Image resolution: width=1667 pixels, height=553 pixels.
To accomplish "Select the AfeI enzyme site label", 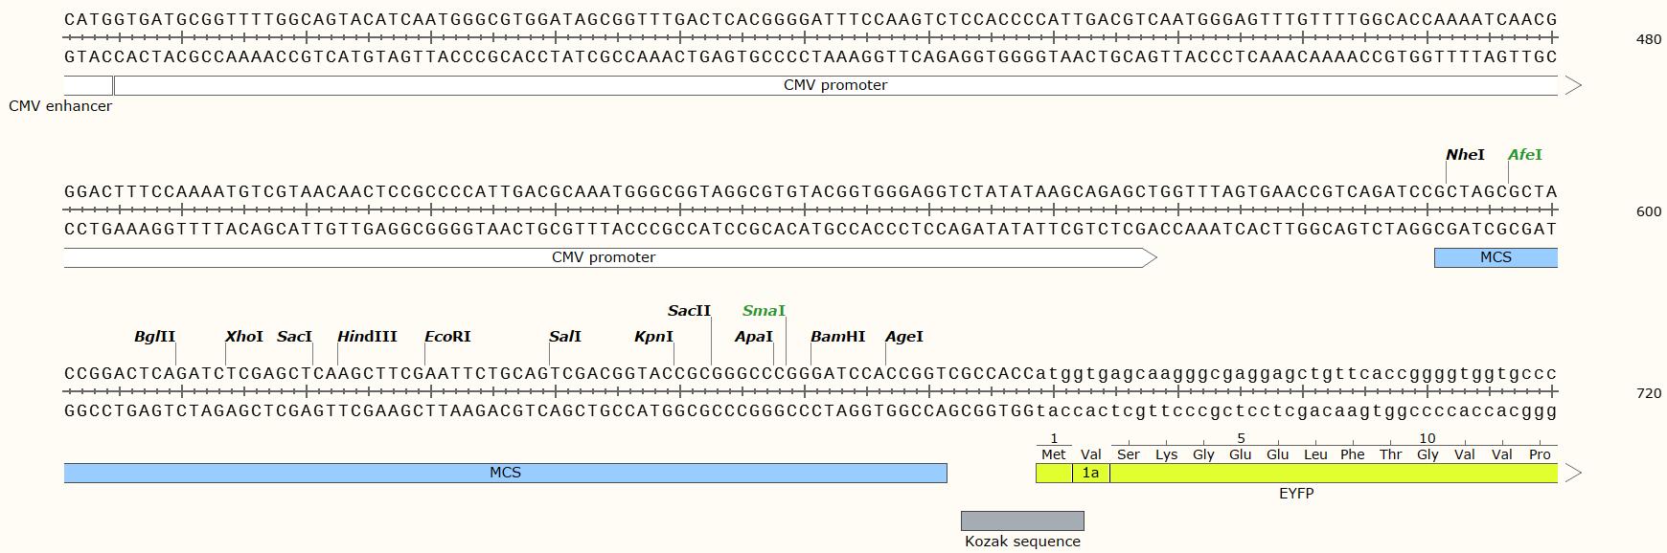I will (1524, 155).
